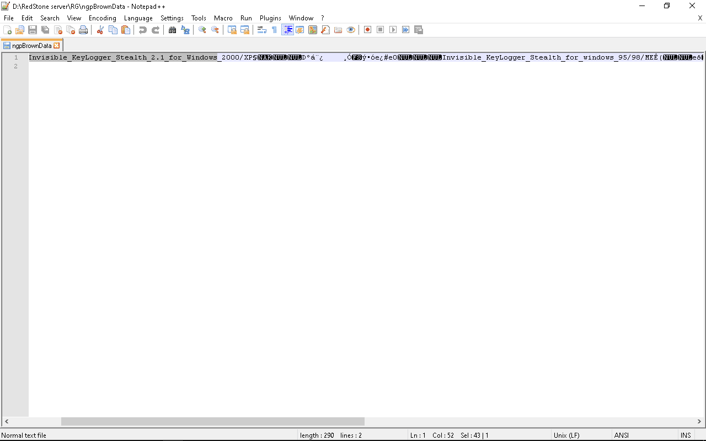706x441 pixels.
Task: Click the Notepad++ title bar app icon
Action: [x=6, y=6]
